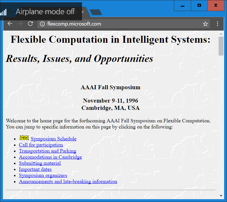
Task: Click the 'Results, Issues, and Opportunities' subtitle
Action: point(79,59)
